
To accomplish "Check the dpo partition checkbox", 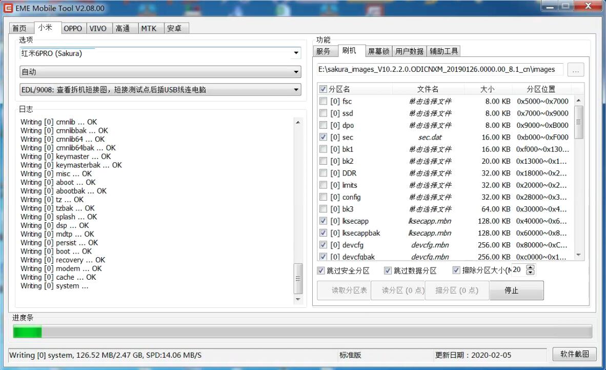I will tap(323, 125).
